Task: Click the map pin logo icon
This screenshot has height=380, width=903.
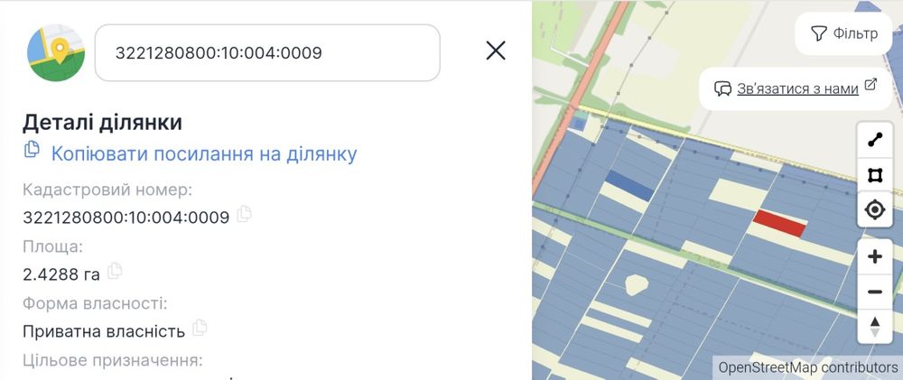Action: pos(56,53)
